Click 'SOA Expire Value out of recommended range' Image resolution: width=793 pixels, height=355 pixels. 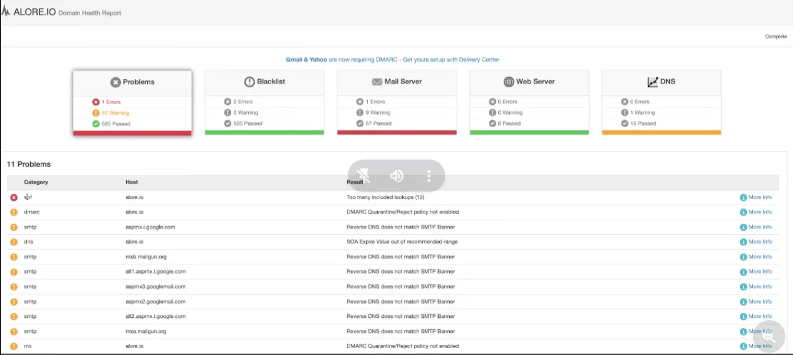coord(402,242)
